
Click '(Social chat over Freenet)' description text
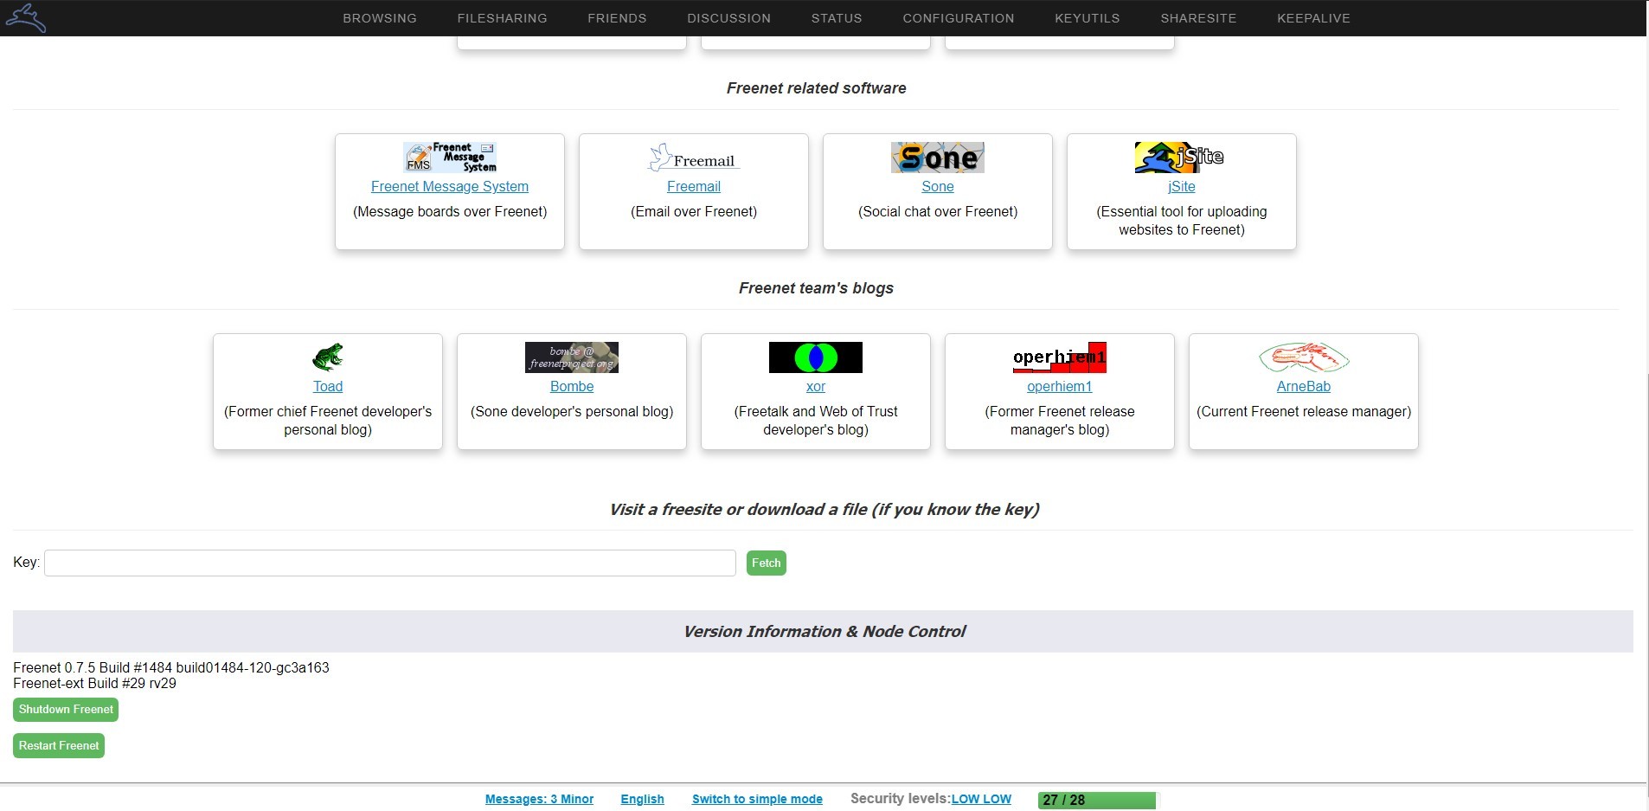click(x=938, y=211)
